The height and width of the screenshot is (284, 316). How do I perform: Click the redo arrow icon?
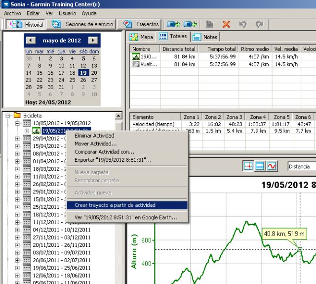[x=259, y=24]
